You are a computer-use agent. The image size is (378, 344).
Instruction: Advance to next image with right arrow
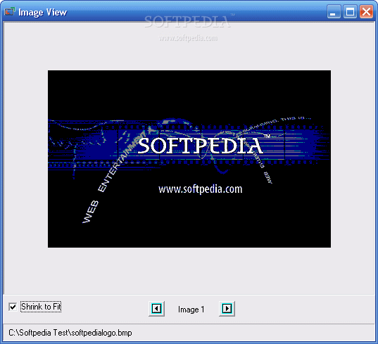tap(227, 309)
